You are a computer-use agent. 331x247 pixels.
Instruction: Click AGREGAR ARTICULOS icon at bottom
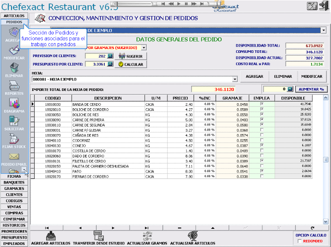[x=51, y=236]
